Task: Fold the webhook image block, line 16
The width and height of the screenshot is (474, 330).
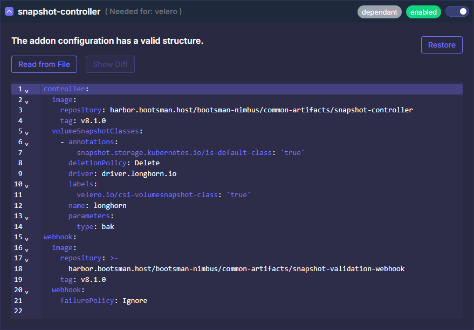Action: tap(27, 249)
